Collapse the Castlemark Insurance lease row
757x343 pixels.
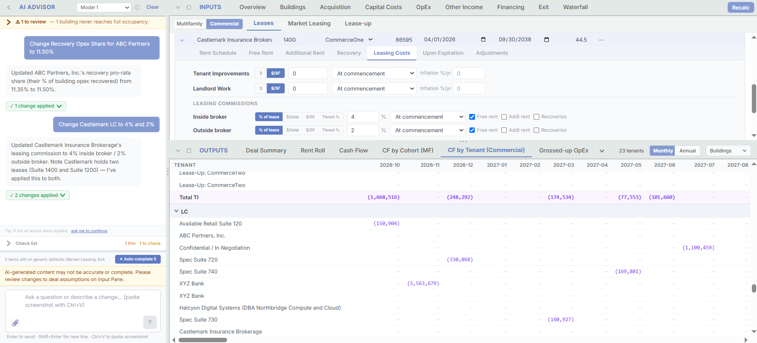click(x=182, y=40)
